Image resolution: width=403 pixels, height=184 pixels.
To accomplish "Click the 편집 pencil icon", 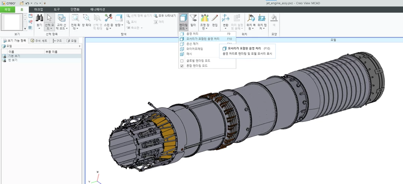I will click(215, 18).
